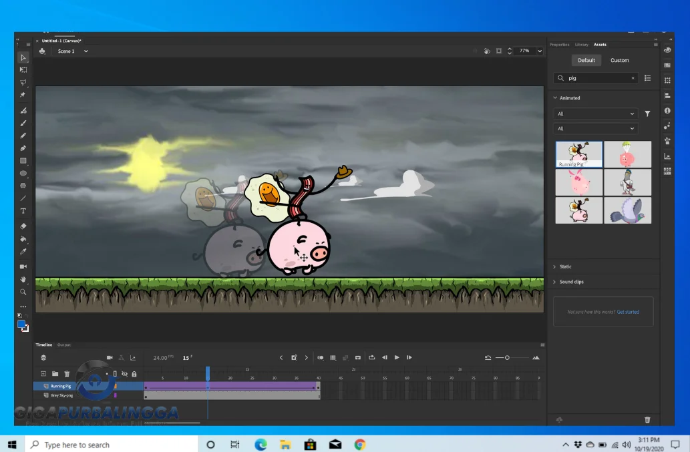Toggle loop playback button
This screenshot has height=452, width=690.
pyautogui.click(x=372, y=357)
